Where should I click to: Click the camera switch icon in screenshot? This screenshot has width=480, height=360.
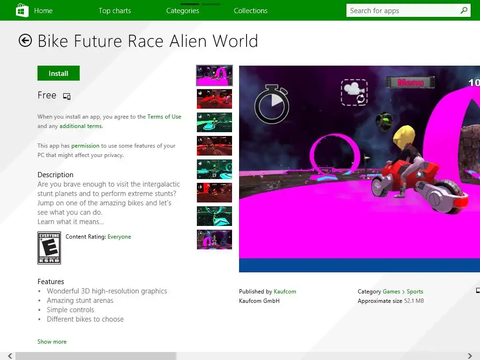tap(354, 92)
